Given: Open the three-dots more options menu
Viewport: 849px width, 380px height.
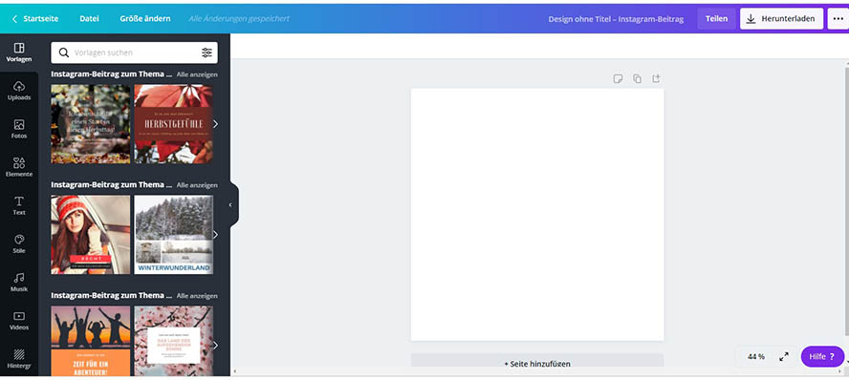Looking at the screenshot, I should tap(838, 18).
